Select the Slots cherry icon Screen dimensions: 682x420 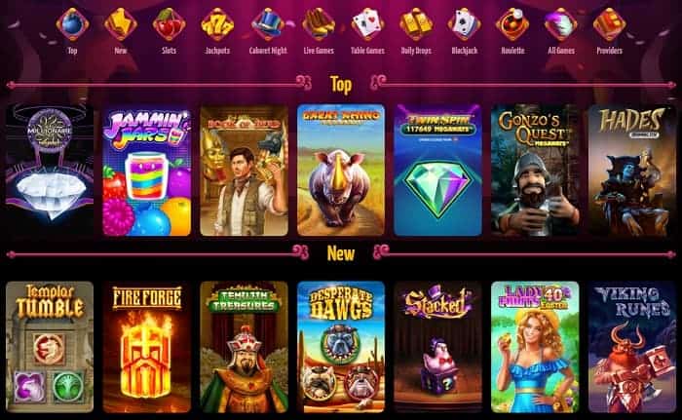(170, 24)
